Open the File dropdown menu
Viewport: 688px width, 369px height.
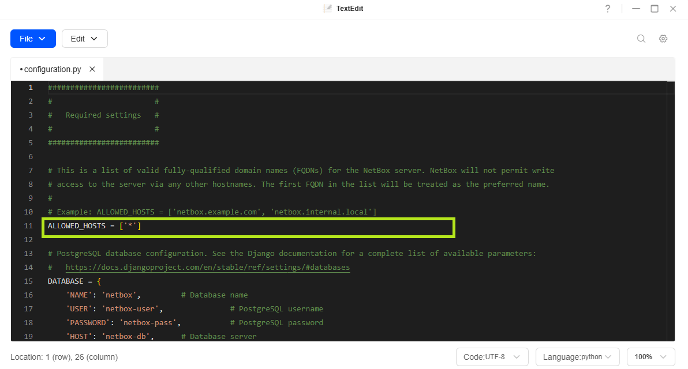pos(33,39)
